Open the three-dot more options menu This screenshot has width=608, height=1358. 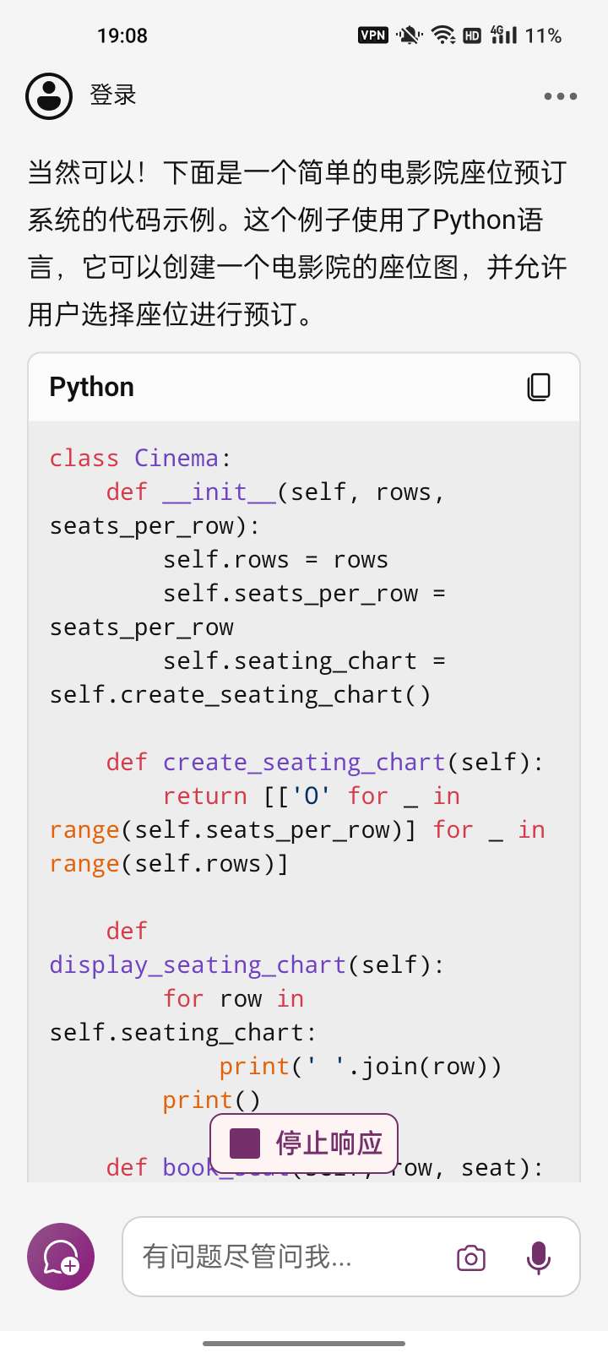point(560,96)
